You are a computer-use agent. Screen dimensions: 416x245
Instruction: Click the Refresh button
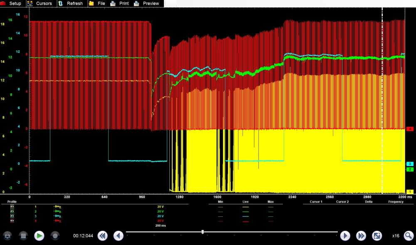70,3
